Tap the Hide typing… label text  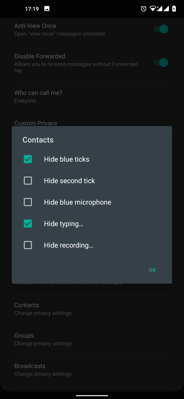tap(64, 224)
